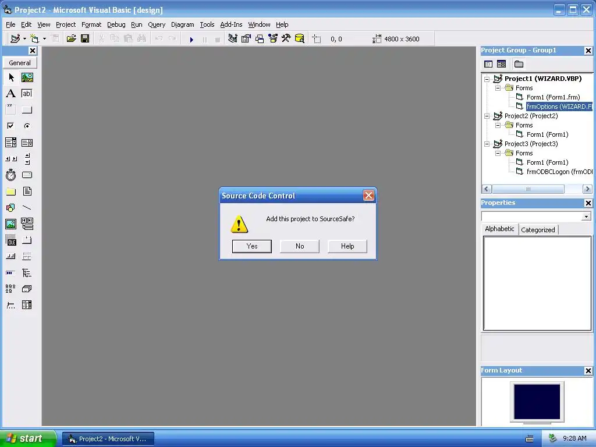The width and height of the screenshot is (596, 447).
Task: Open the Add Form dropdown arrow
Action: click(x=44, y=39)
